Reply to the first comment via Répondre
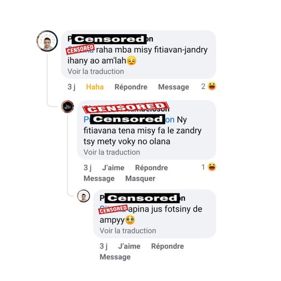281x281 pixels. click(131, 87)
